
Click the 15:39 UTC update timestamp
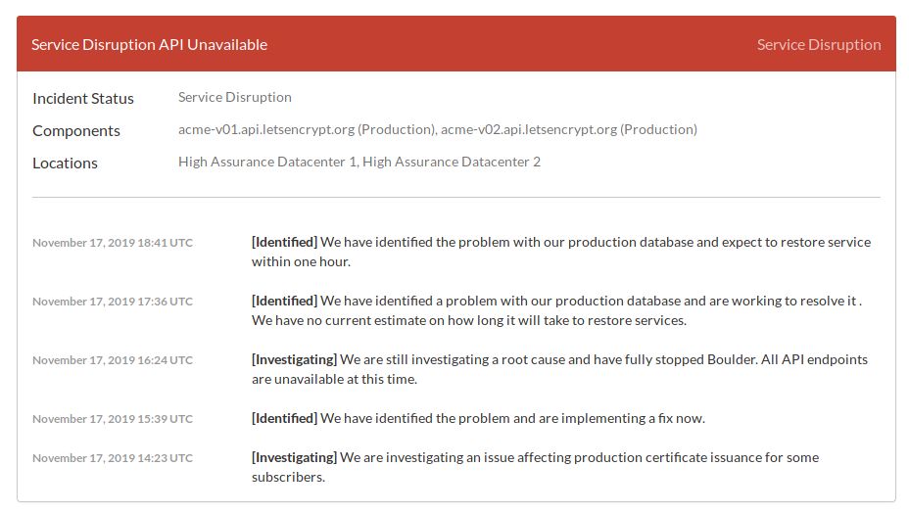(113, 419)
